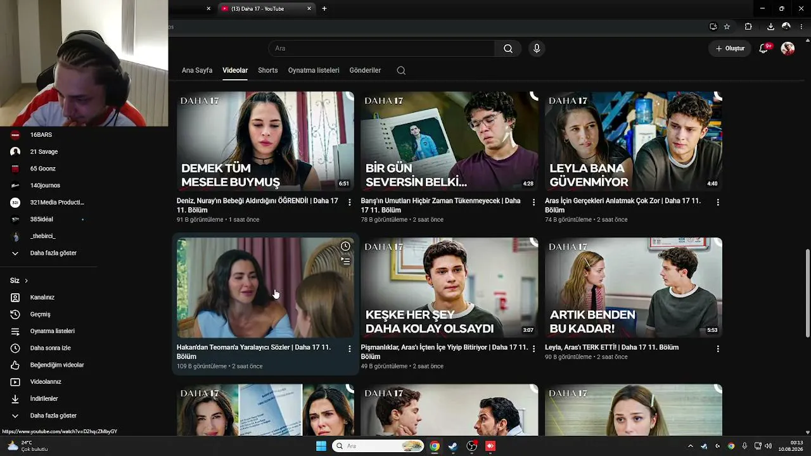The height and width of the screenshot is (456, 811).
Task: Open a new browser tab with plus
Action: coord(324,9)
